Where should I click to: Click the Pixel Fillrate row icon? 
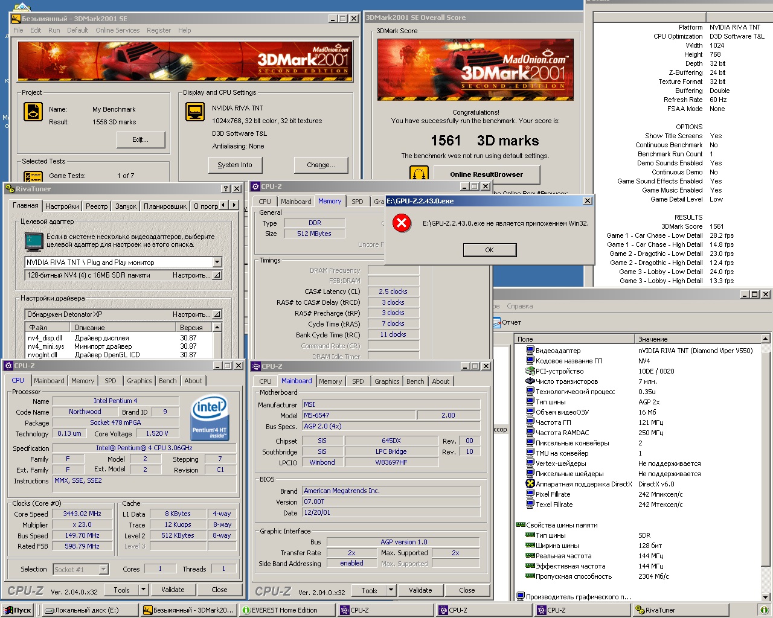[x=530, y=494]
